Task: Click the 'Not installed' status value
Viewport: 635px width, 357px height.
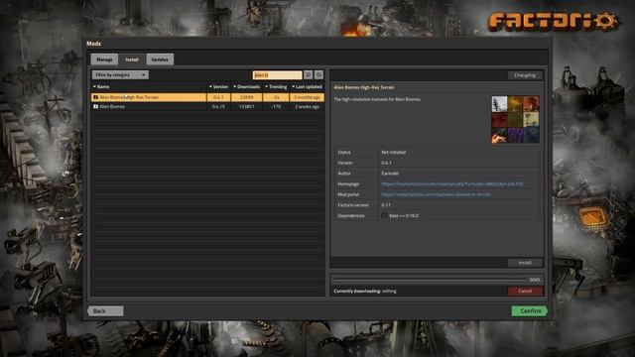Action: click(393, 152)
